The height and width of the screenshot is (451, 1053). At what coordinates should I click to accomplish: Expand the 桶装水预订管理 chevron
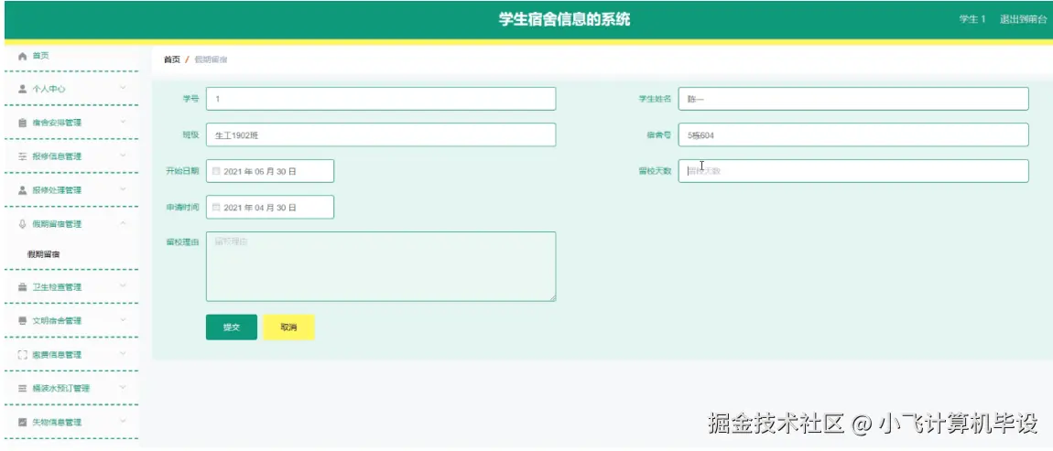pyautogui.click(x=123, y=387)
